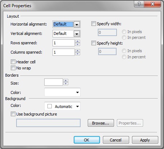
Task: Click the Apply button
Action: [x=145, y=140]
